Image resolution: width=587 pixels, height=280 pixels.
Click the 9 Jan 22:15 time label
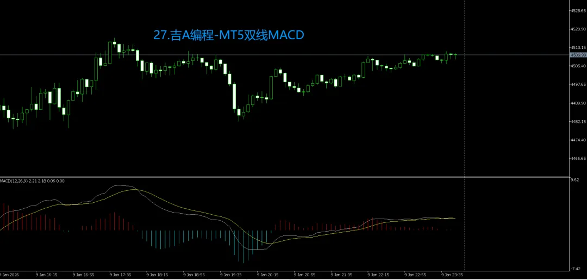[x=379, y=275]
